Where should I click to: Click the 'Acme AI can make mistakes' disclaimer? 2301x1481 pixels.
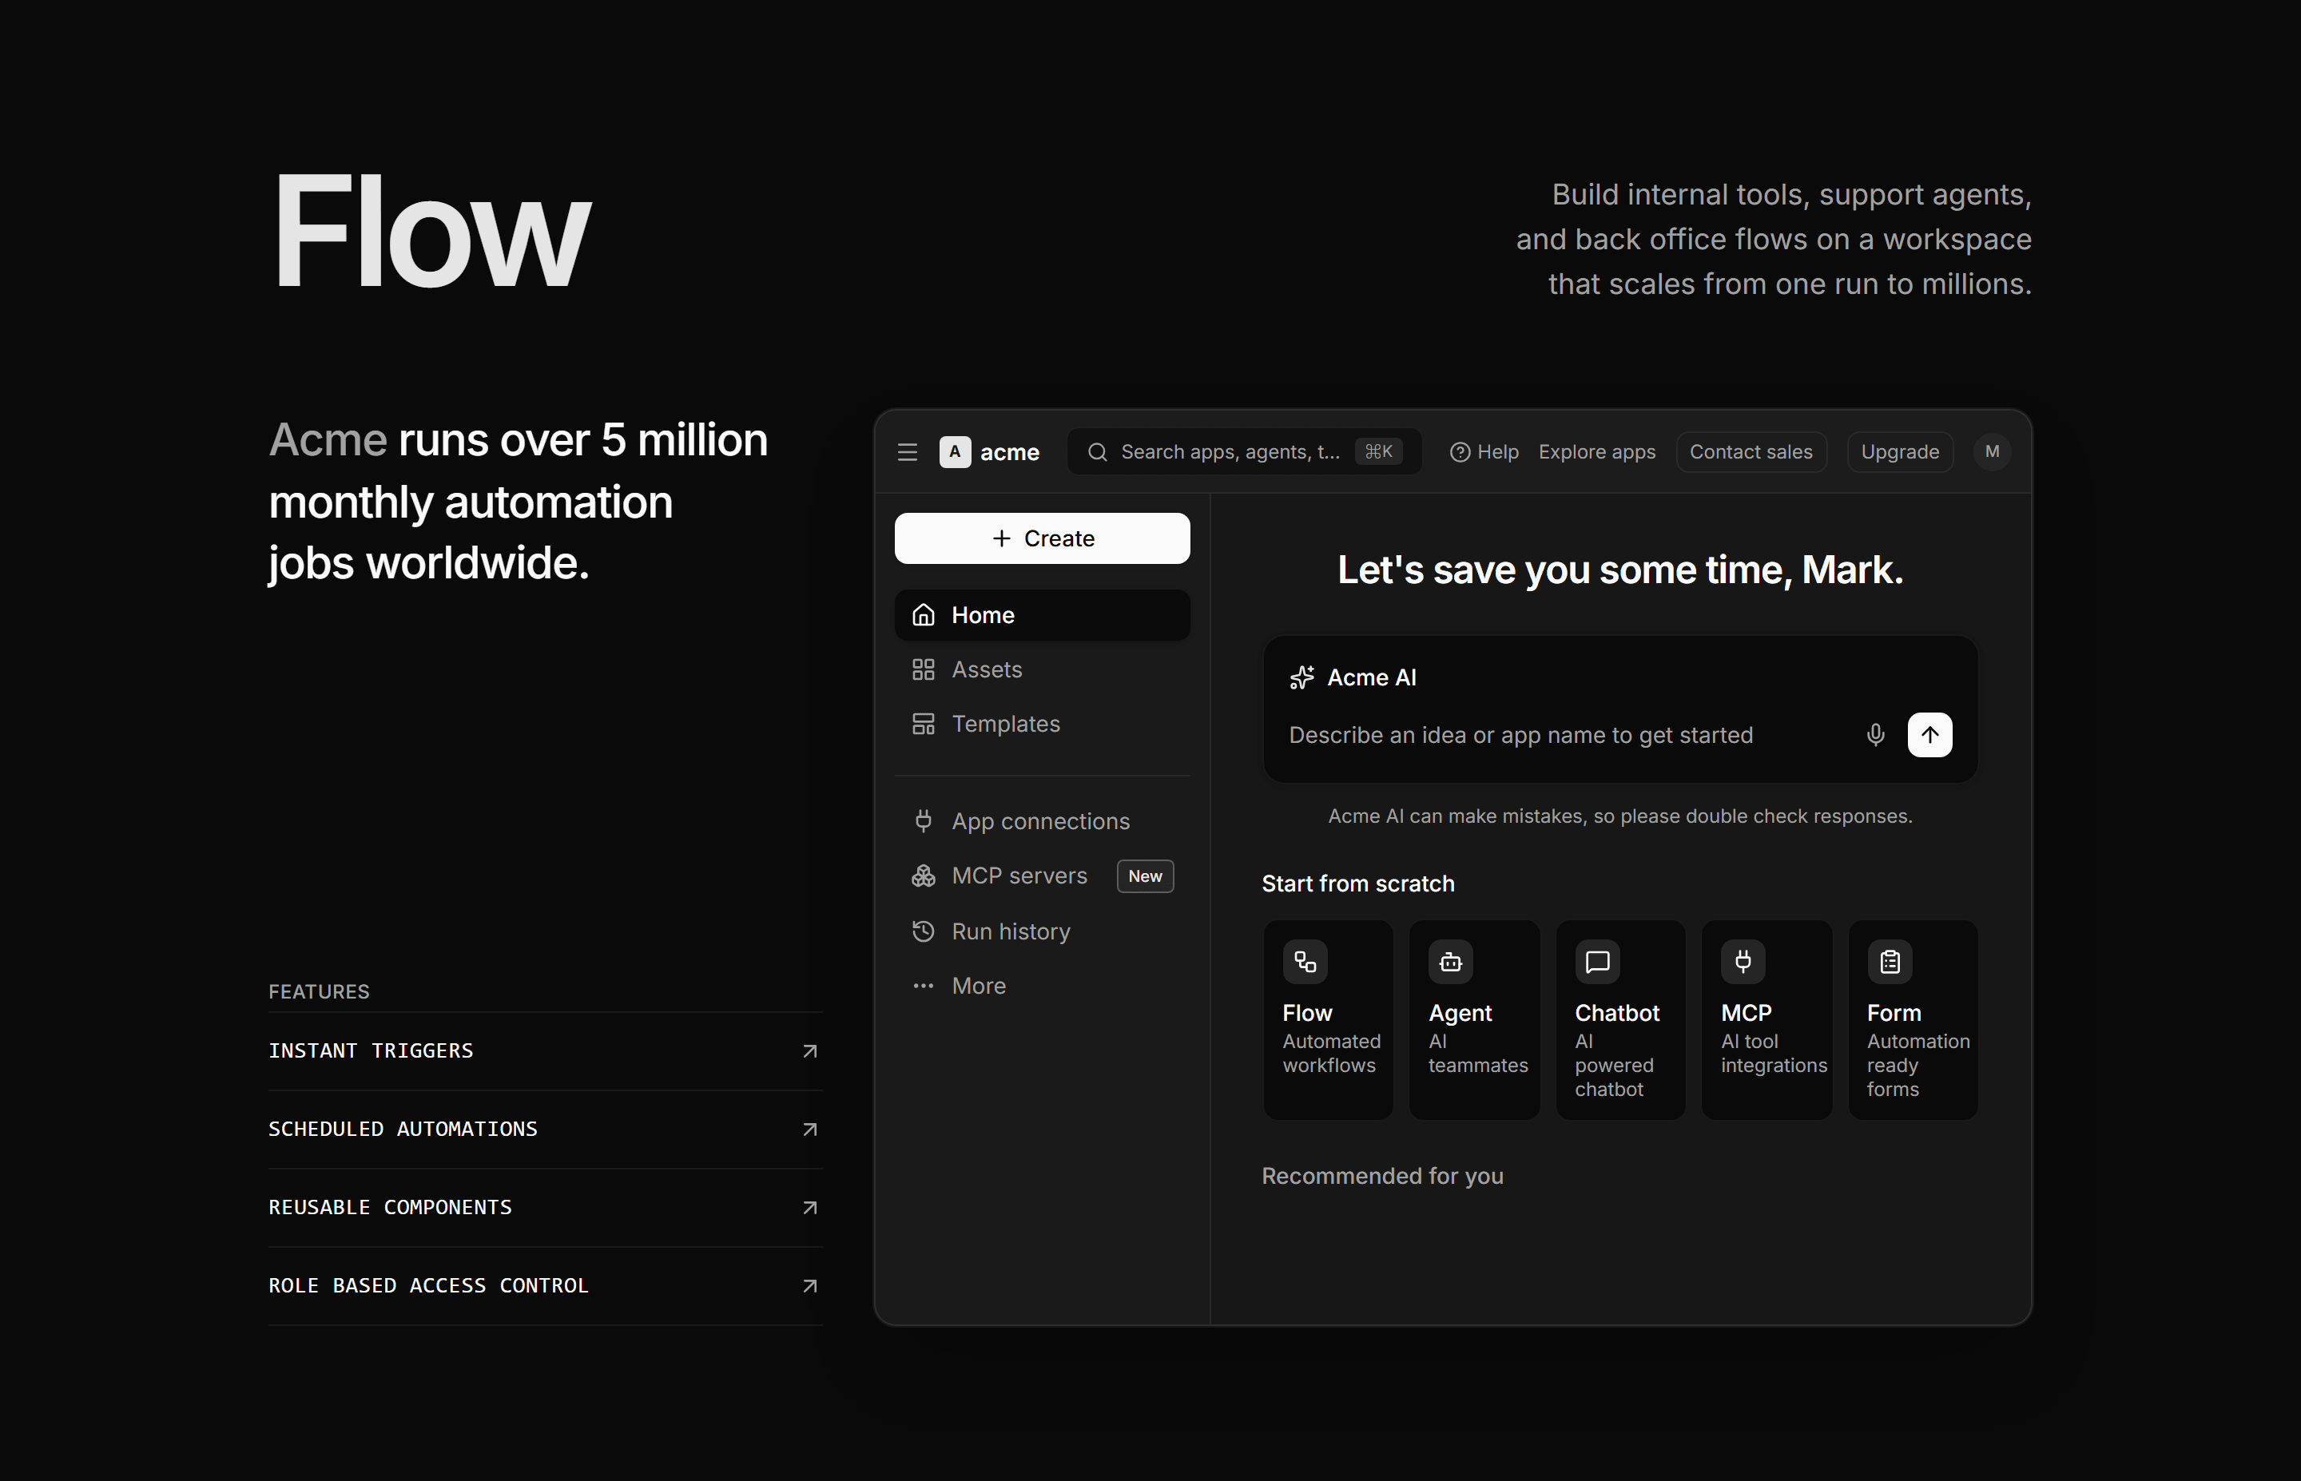click(1619, 816)
